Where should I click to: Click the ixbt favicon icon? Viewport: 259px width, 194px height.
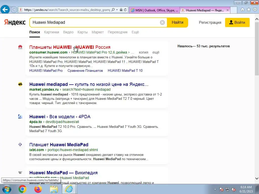point(20,145)
